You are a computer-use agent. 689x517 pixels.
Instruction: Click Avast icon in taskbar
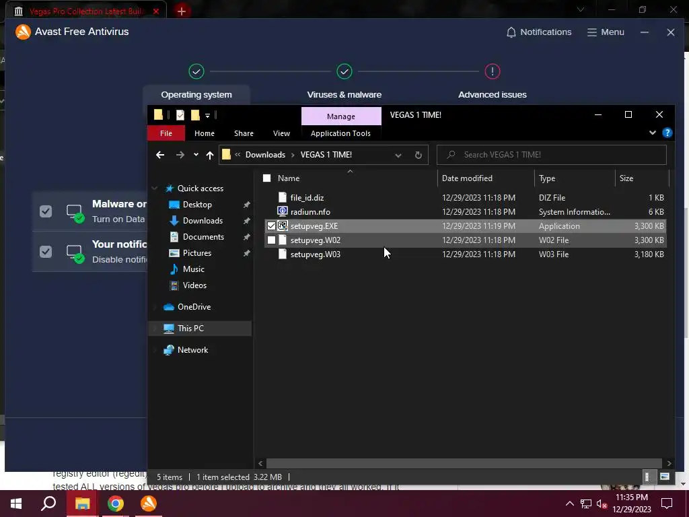[149, 504]
